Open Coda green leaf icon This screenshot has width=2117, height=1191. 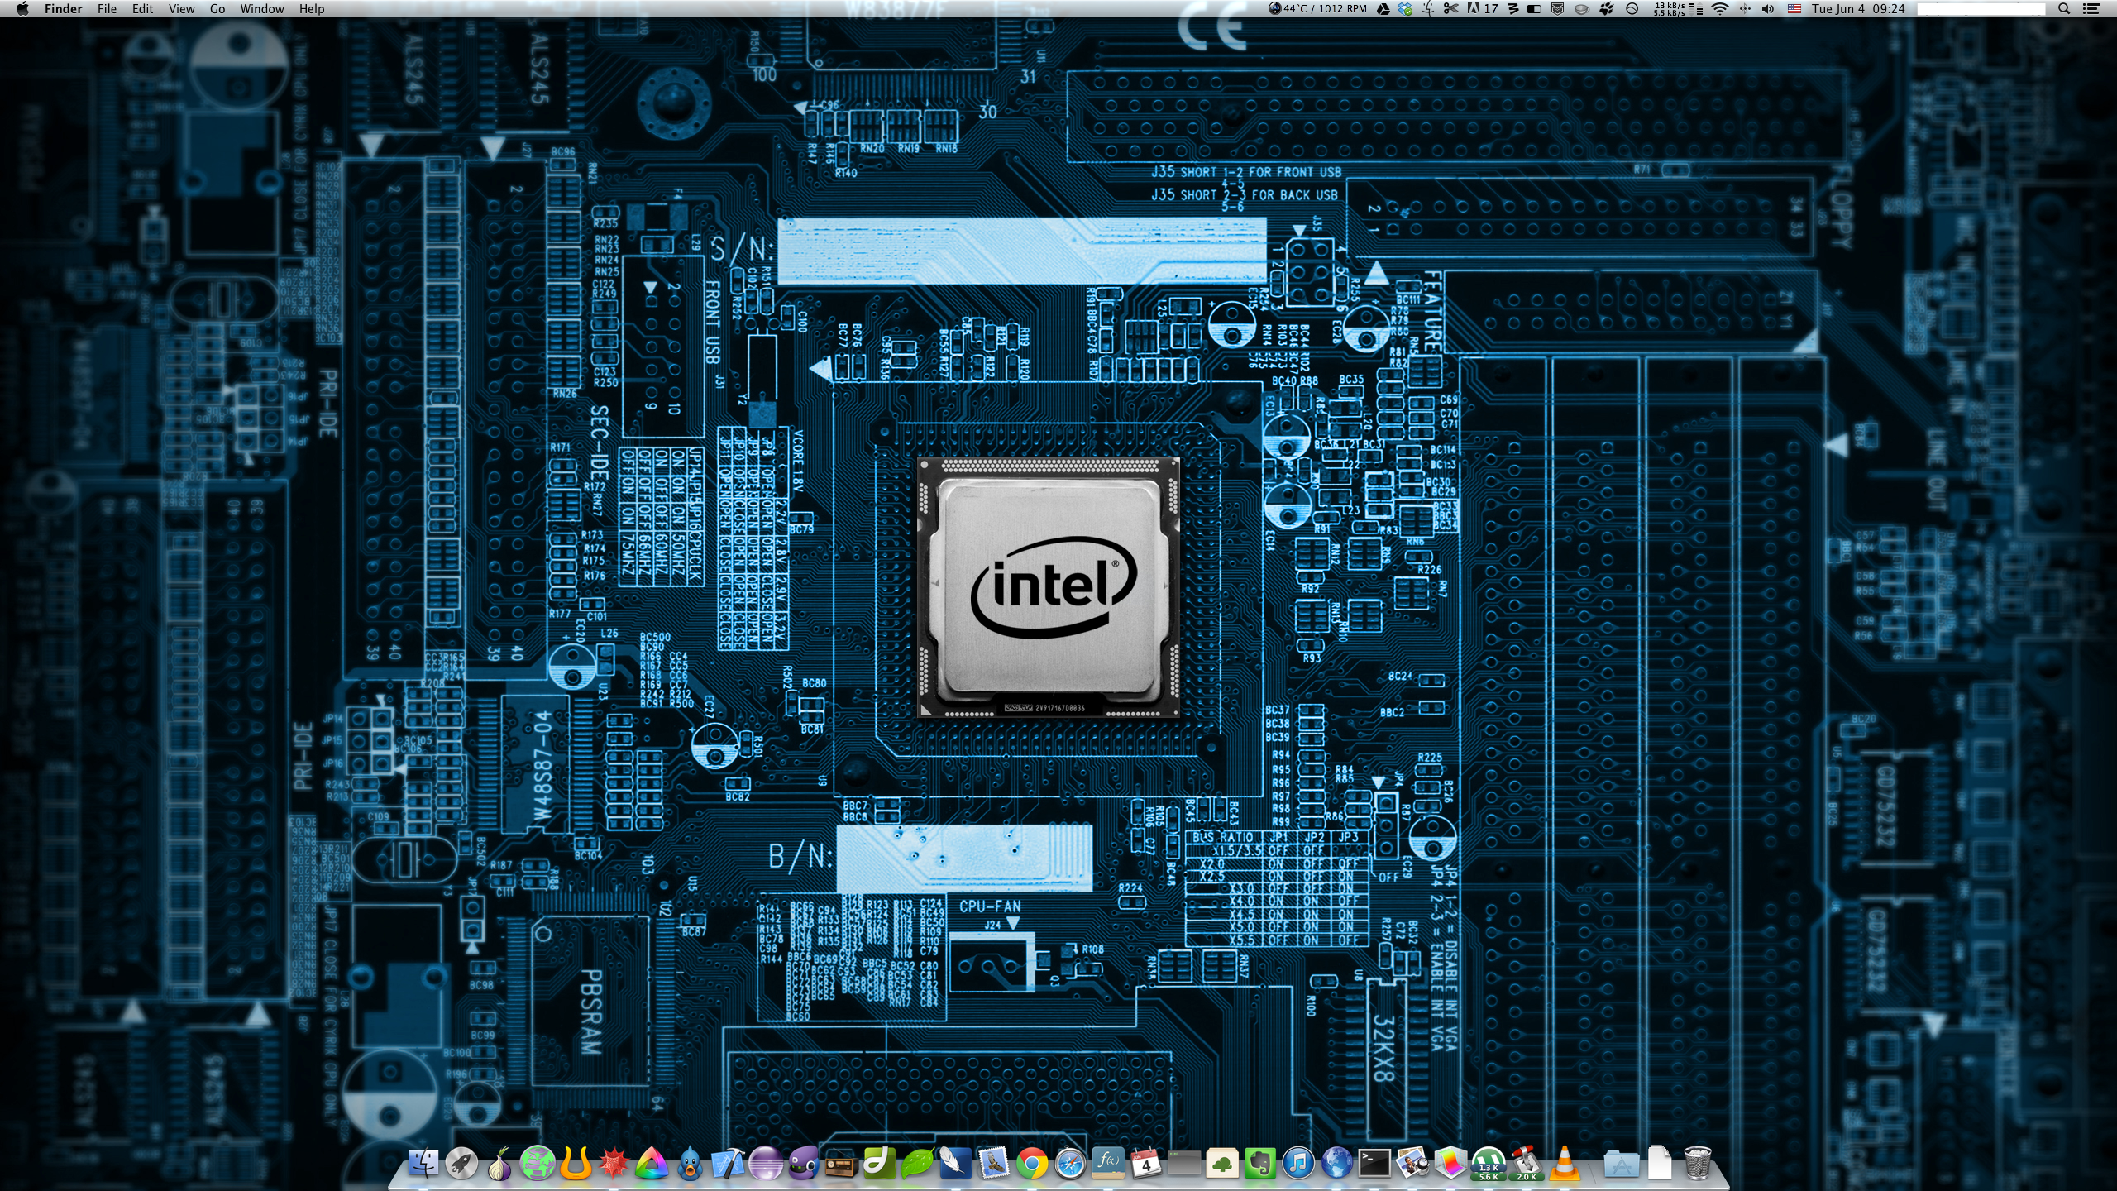(917, 1163)
